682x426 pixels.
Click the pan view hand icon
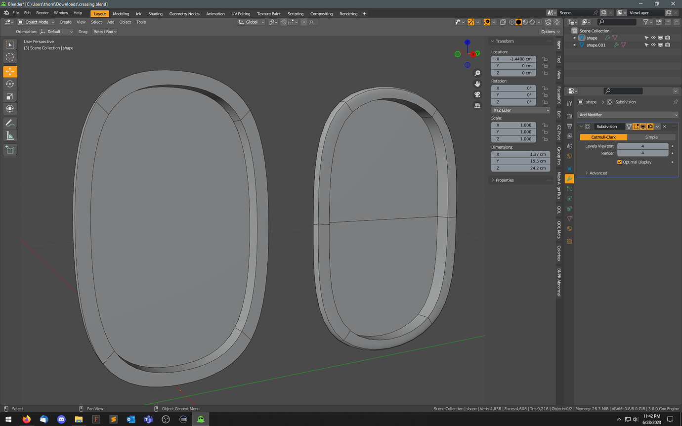tap(477, 84)
